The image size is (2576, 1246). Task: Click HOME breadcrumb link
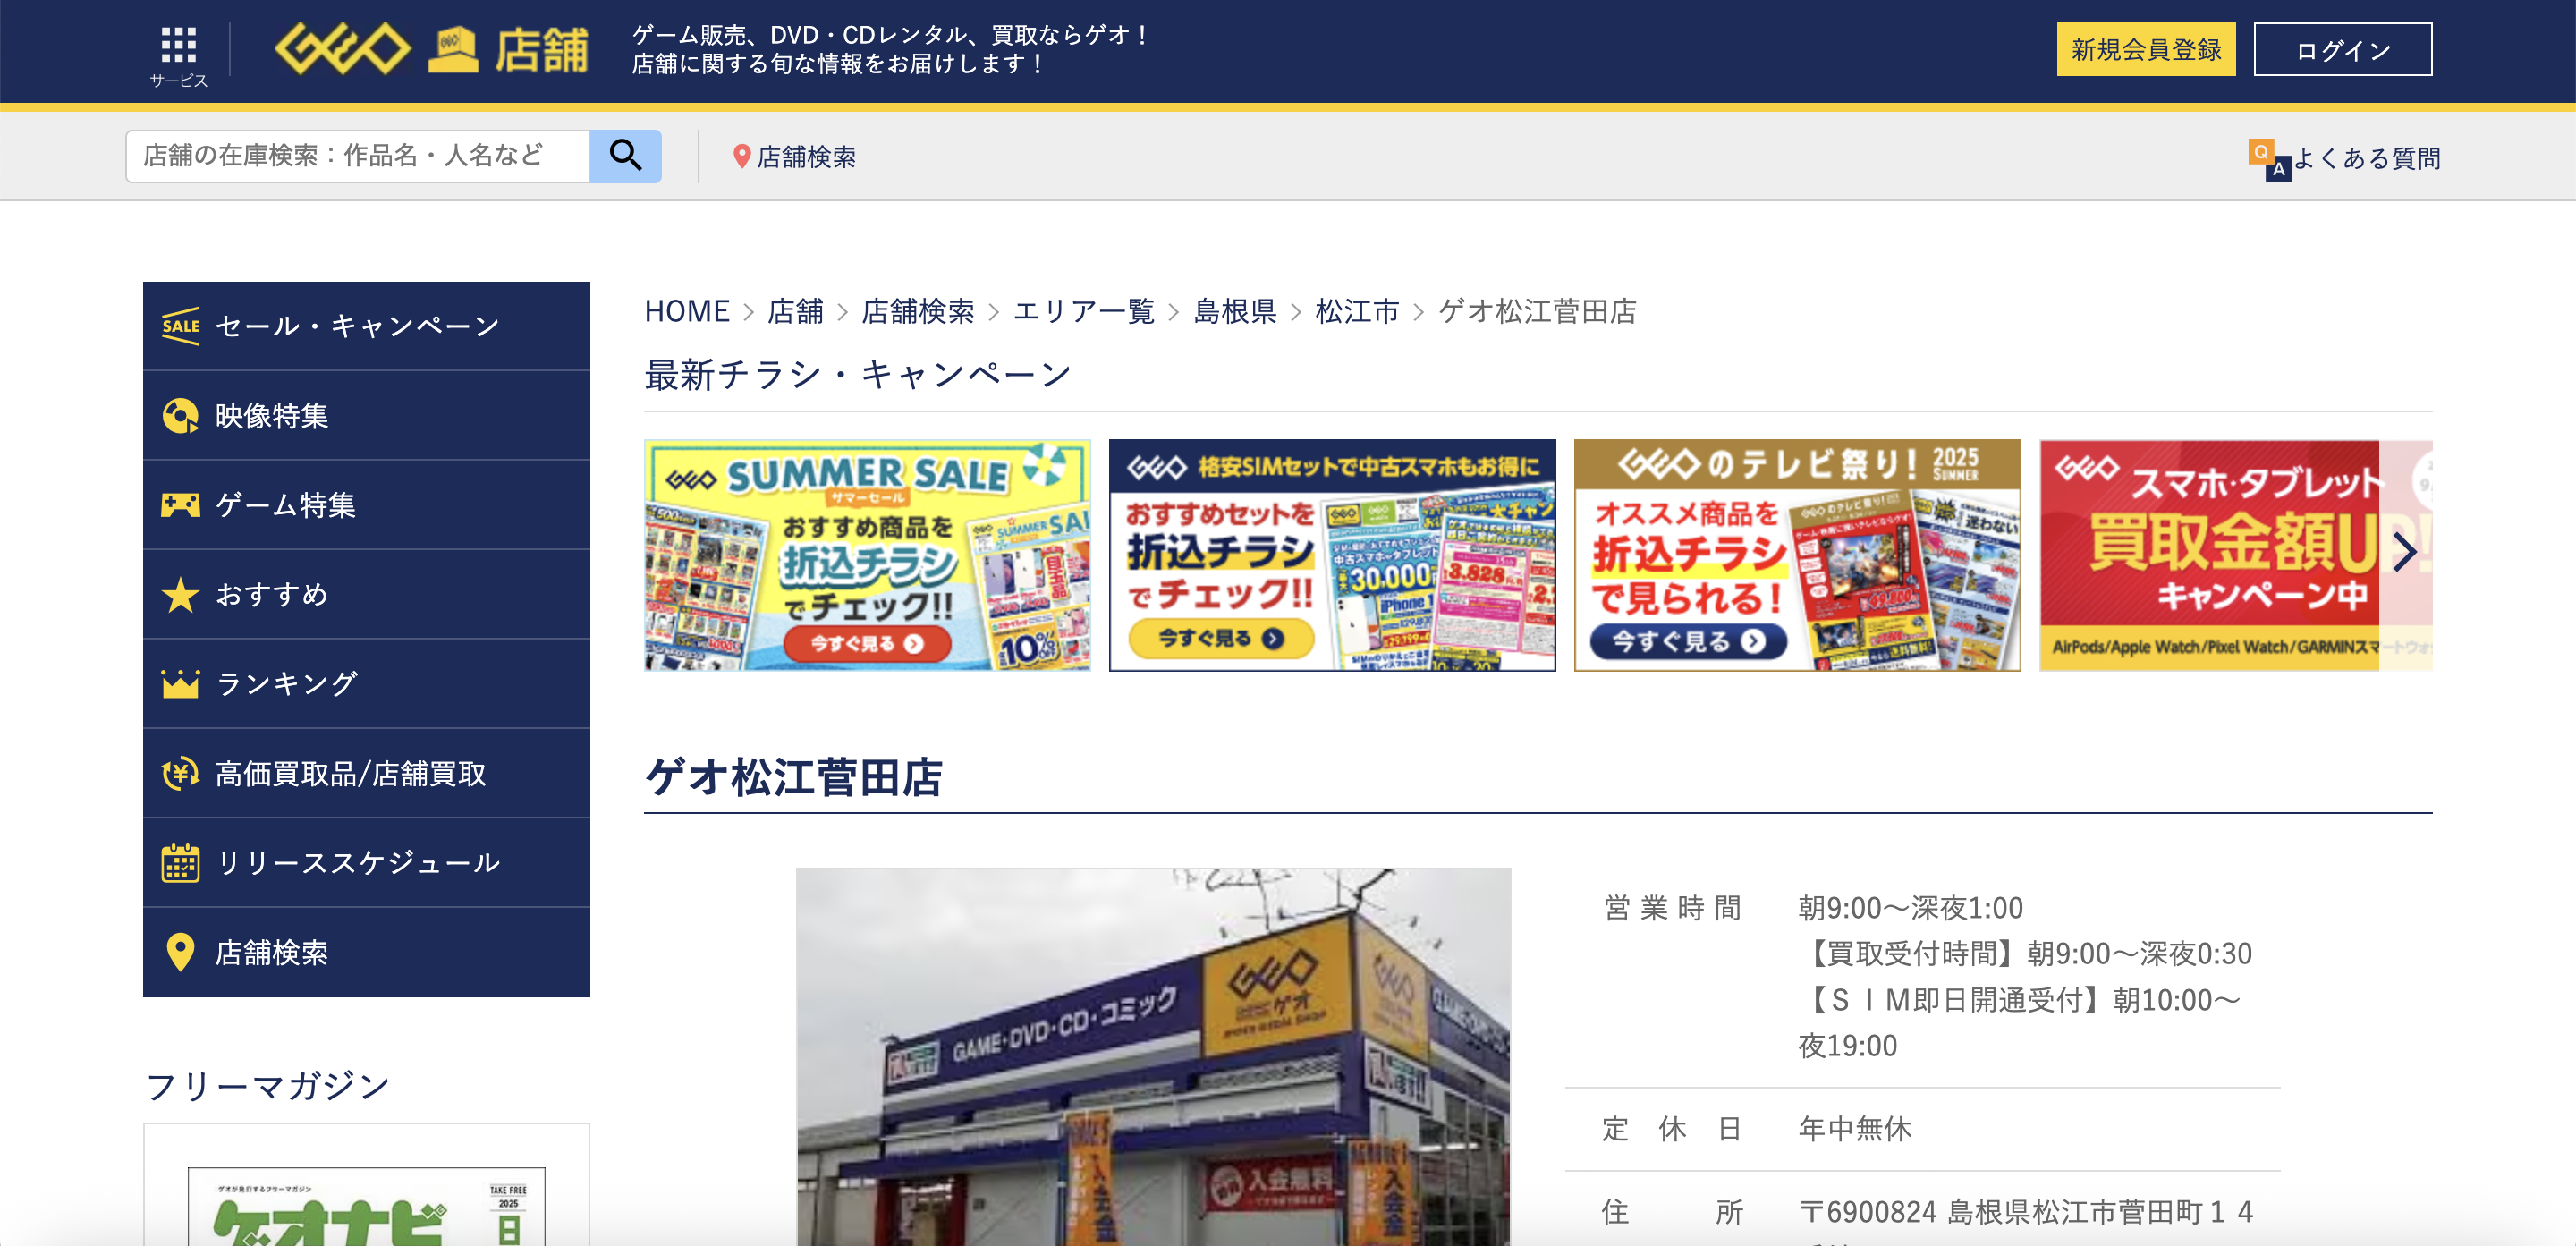687,312
